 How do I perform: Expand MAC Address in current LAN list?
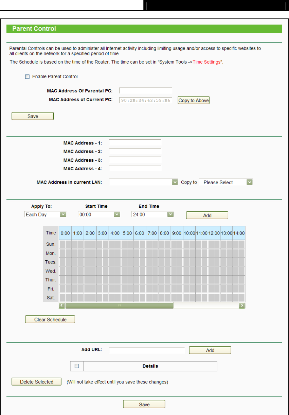tap(143, 182)
